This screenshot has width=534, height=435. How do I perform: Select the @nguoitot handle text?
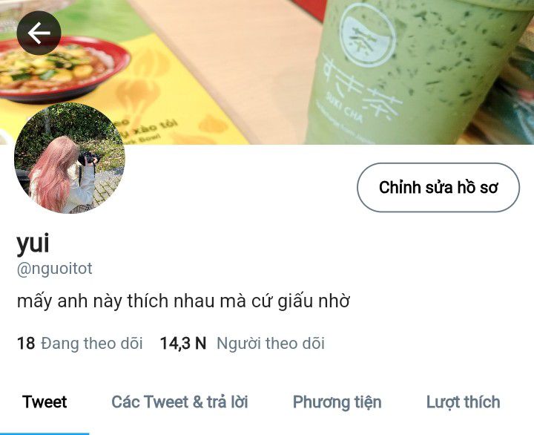click(54, 269)
